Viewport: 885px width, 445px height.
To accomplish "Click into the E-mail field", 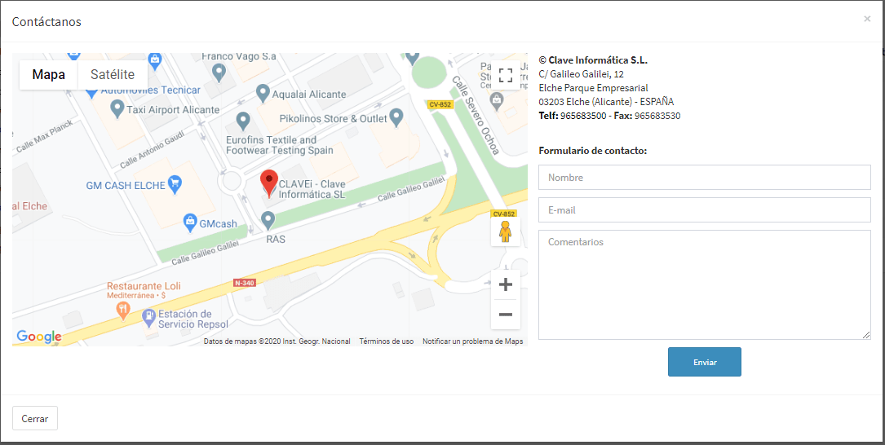I will click(705, 209).
